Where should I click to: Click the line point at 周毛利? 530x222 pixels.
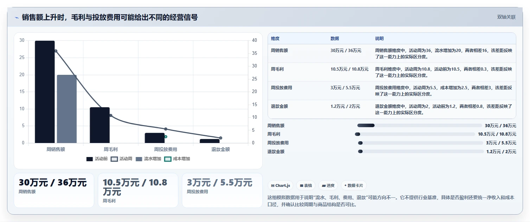[110, 115]
